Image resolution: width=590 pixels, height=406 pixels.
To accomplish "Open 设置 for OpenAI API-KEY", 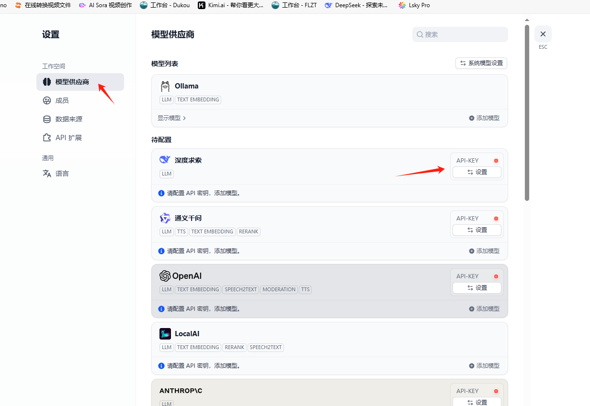I will click(477, 288).
